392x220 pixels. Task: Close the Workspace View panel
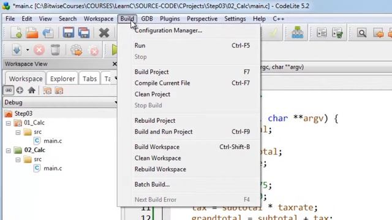tap(115, 64)
